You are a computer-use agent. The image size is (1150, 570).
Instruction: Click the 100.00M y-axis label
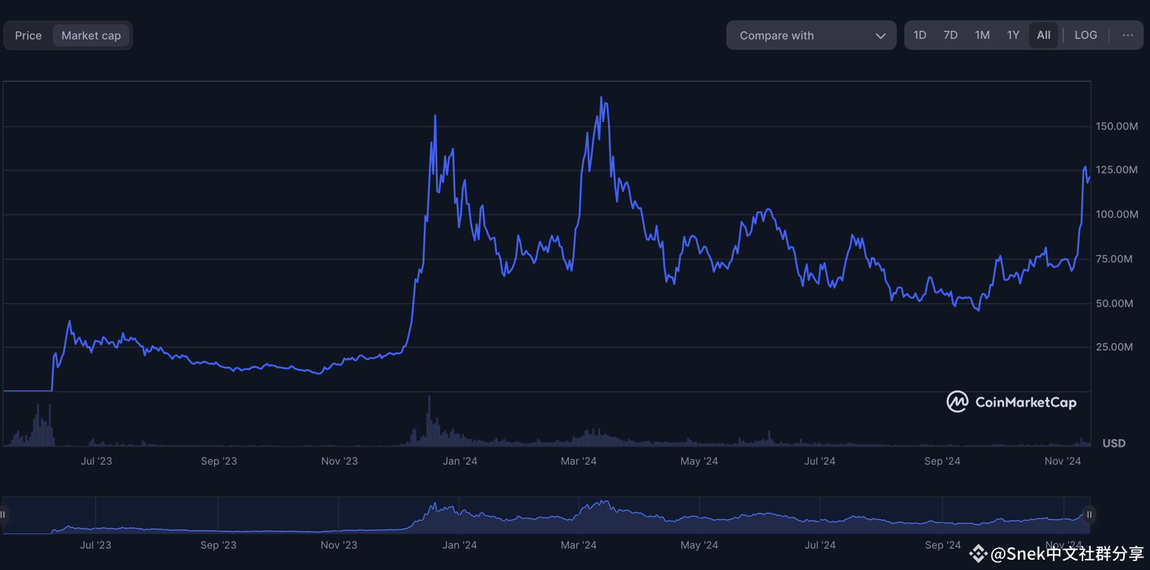click(1117, 215)
